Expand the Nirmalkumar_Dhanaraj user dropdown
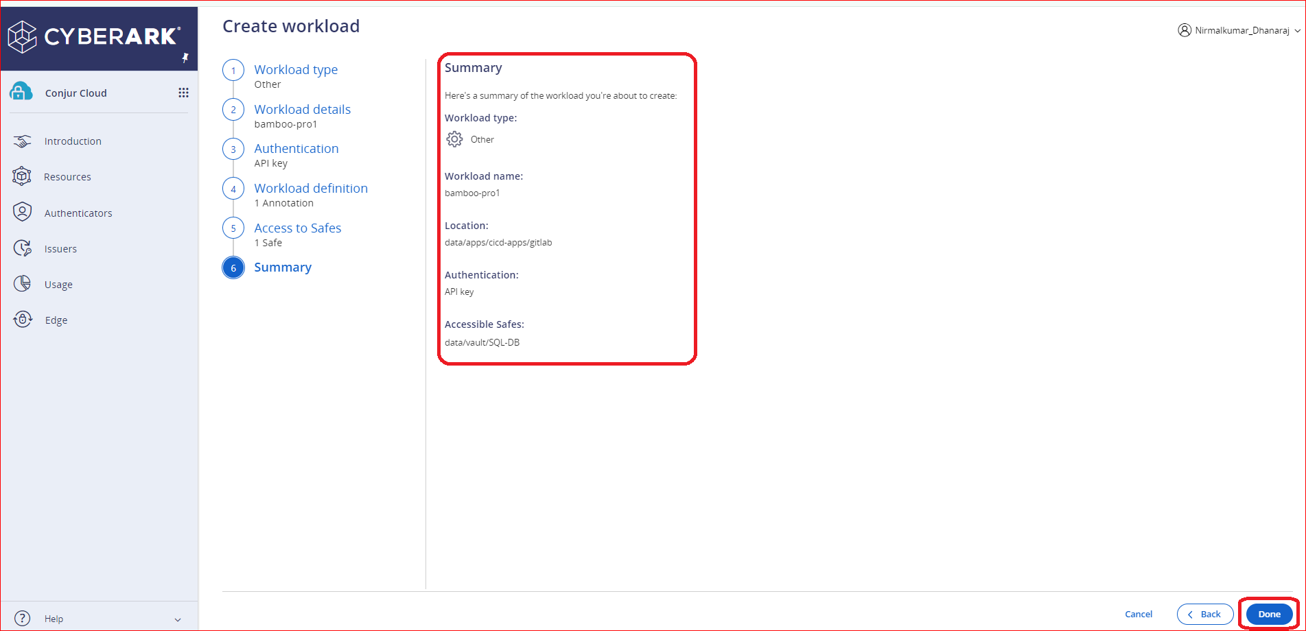1306x631 pixels. click(x=1297, y=31)
